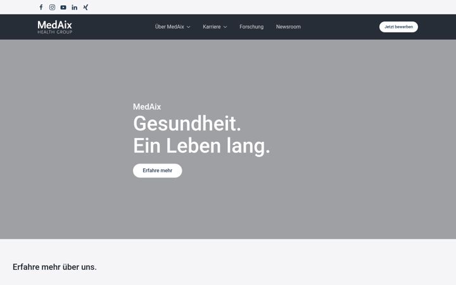456x285 pixels.
Task: Open the Instagram social icon
Action: 52,7
